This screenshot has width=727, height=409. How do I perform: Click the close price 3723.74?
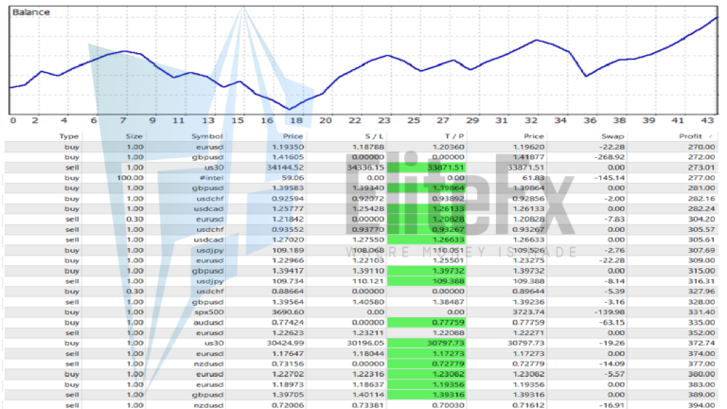[528, 312]
